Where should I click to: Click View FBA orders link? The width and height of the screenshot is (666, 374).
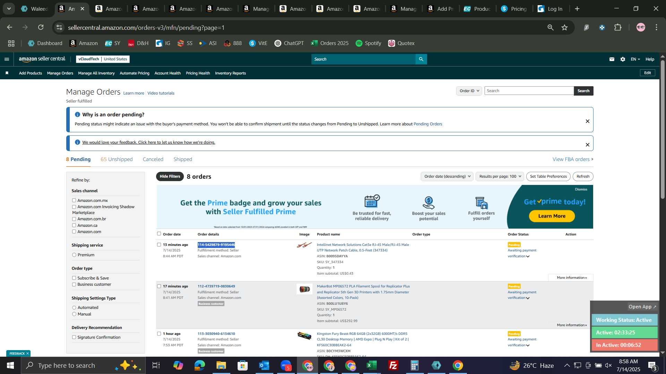pyautogui.click(x=573, y=159)
